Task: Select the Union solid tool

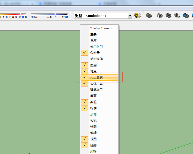Action: 169,16
